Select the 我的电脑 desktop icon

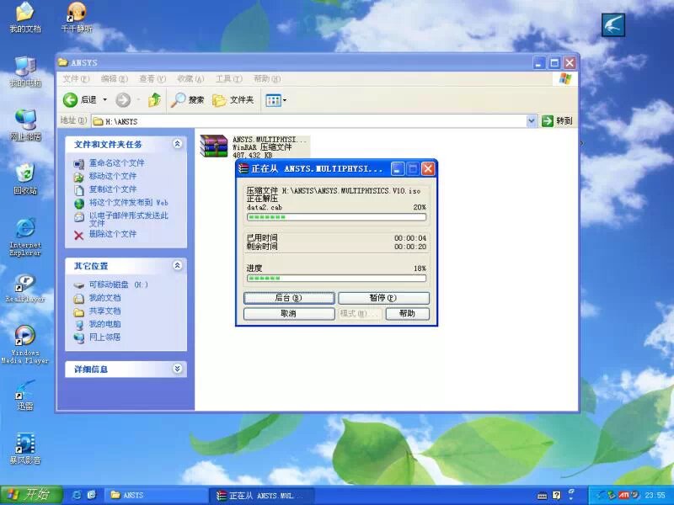coord(25,72)
